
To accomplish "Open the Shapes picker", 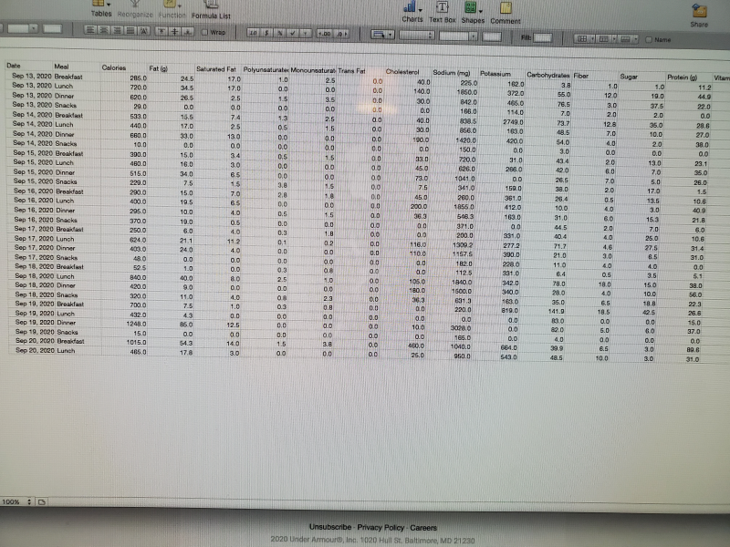I will coord(473,11).
